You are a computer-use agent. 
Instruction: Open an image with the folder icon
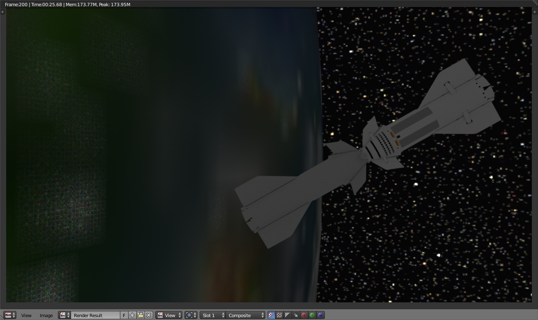tap(140, 315)
